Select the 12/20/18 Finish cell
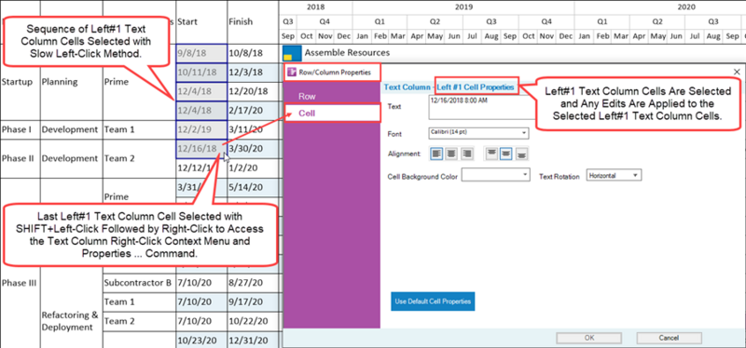 click(x=253, y=91)
